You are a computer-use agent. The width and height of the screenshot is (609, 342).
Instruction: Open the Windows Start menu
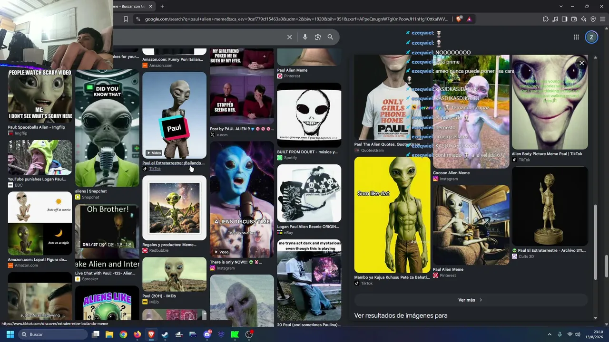click(10, 334)
